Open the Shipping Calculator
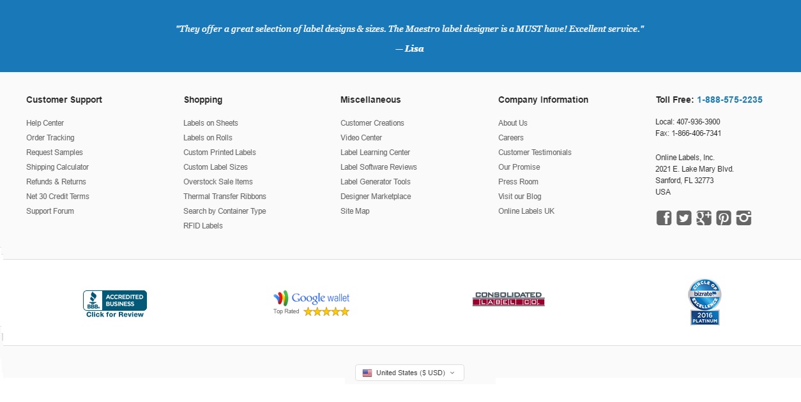This screenshot has width=801, height=402. click(57, 167)
